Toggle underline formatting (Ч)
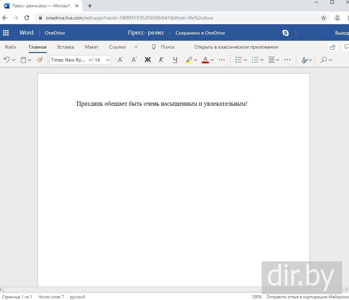Viewport: 349px width, 300px height. coord(175,60)
